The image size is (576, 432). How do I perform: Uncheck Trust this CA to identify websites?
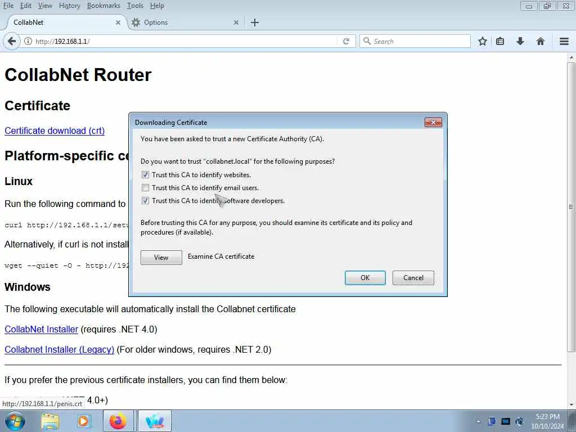(x=146, y=175)
